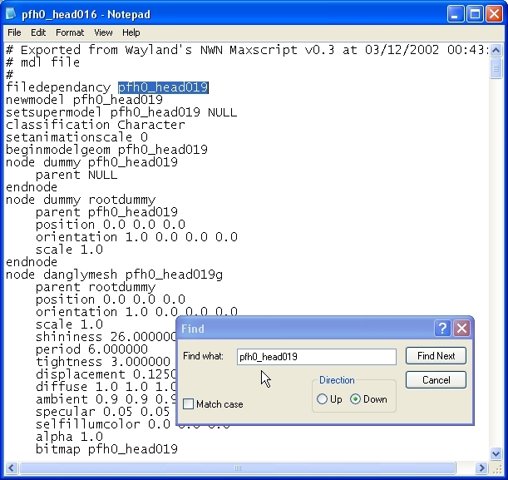Screen dimensions: 508x480
Task: Click the Find dialog's question mark help button
Action: coord(444,329)
